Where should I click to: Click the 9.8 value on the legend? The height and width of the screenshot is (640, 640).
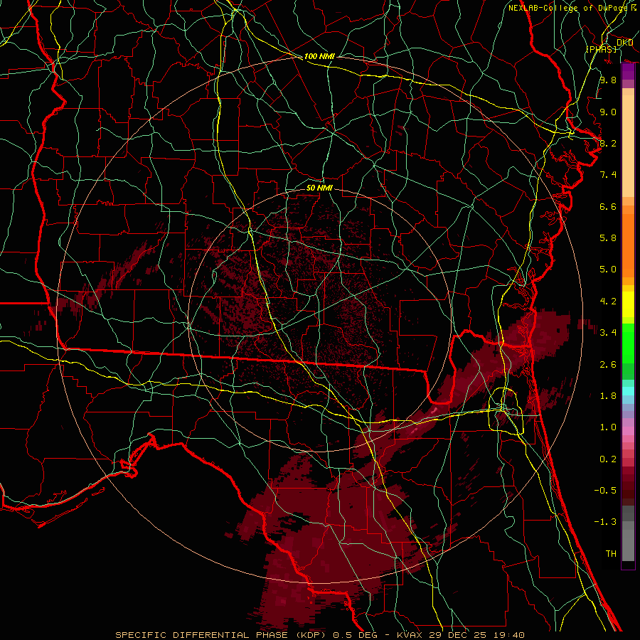point(607,80)
